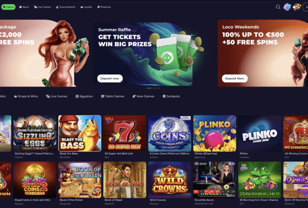Open Tournaments from the top bar
Image resolution: width=308 pixels, height=208 pixels.
tap(66, 7)
